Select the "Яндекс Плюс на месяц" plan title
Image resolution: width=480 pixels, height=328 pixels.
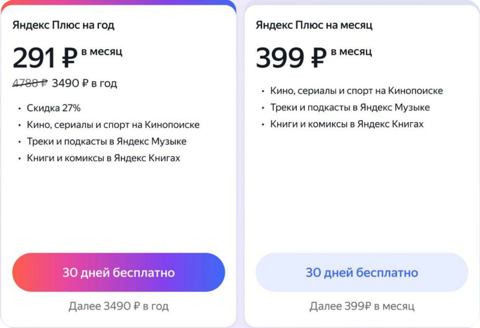(x=314, y=25)
